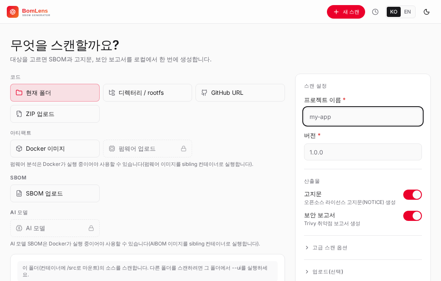The width and height of the screenshot is (441, 281).
Task: Click the 아티팩트 section label
Action: point(20,133)
